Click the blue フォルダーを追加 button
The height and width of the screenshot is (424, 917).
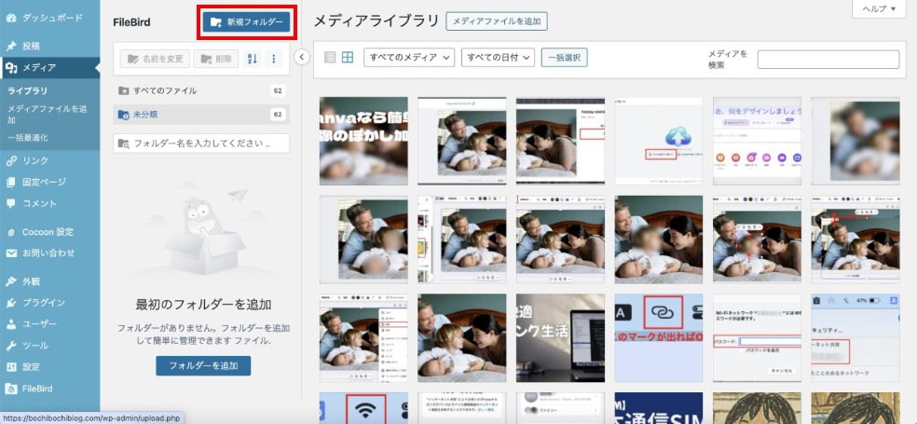tap(203, 366)
